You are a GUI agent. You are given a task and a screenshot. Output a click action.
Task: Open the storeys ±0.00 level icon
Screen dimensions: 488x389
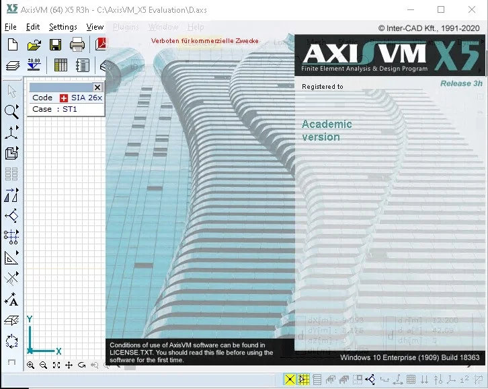pyautogui.click(x=34, y=65)
